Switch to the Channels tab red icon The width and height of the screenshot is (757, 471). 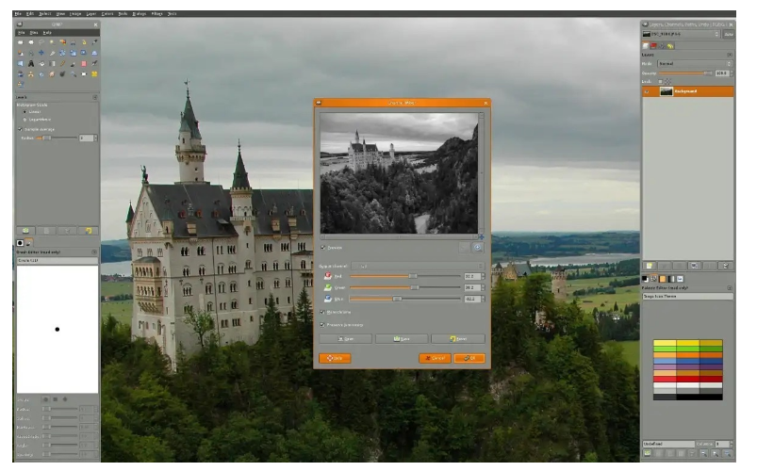pos(653,46)
